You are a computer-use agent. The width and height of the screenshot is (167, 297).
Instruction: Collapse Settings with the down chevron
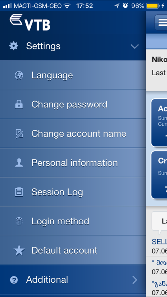click(135, 46)
